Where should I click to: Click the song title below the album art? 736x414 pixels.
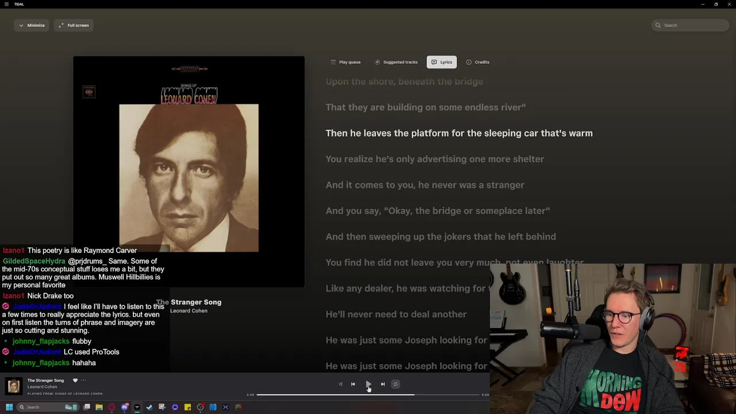(x=189, y=302)
